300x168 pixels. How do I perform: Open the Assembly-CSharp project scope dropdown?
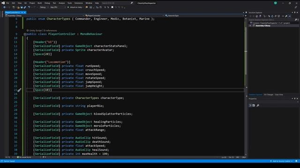pyautogui.click(x=45, y=15)
